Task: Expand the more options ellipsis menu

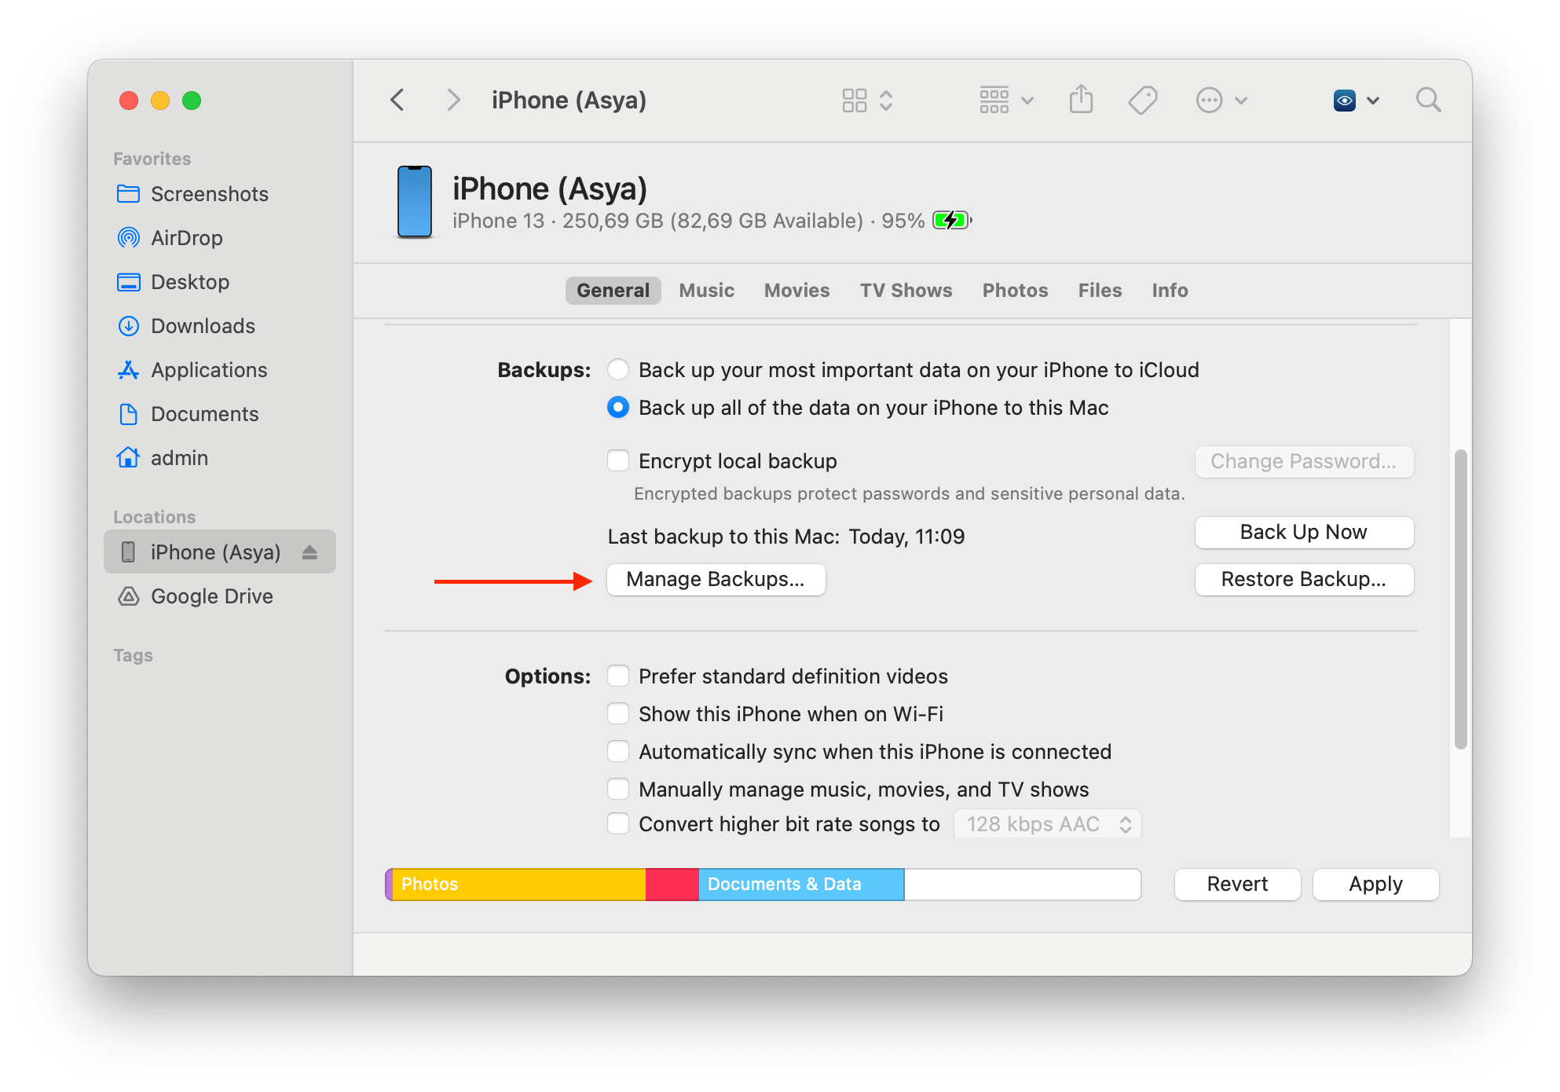Action: point(1210,100)
